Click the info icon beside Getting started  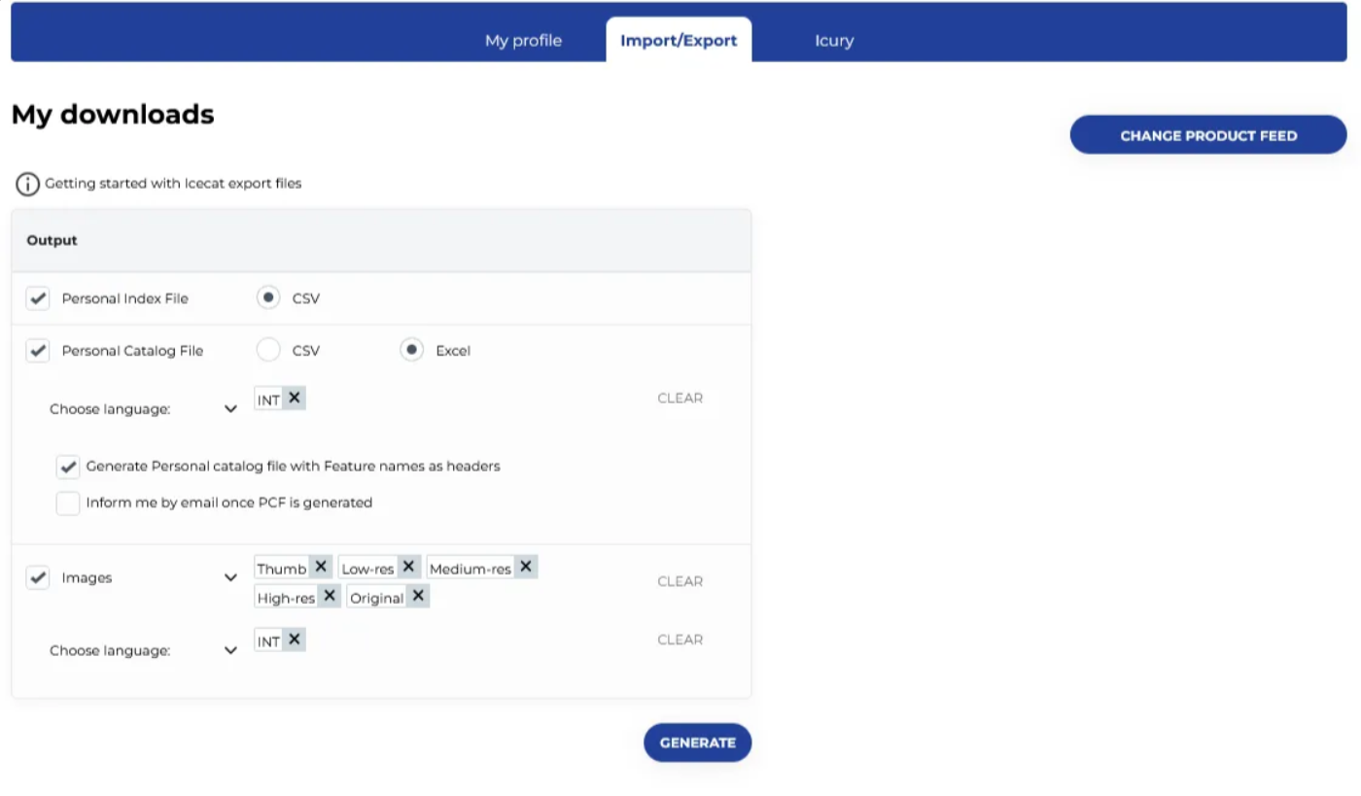[27, 184]
